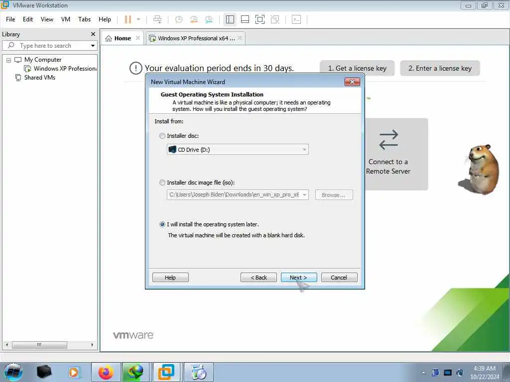The height and width of the screenshot is (382, 510).
Task: Open Firefox from the taskbar
Action: pyautogui.click(x=106, y=372)
